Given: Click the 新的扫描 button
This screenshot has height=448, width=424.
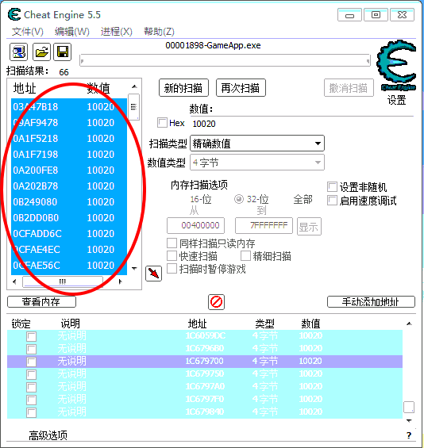Looking at the screenshot, I should click(x=183, y=88).
